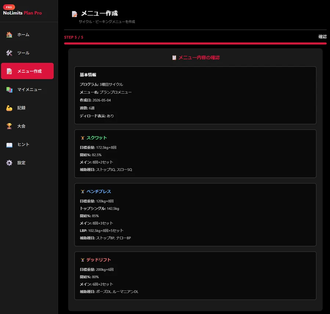Click the メニュー作成 page heading
This screenshot has height=314, width=330.
click(99, 13)
